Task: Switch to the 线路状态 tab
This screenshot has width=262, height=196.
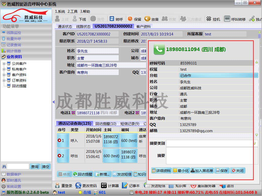Action: pos(83,27)
